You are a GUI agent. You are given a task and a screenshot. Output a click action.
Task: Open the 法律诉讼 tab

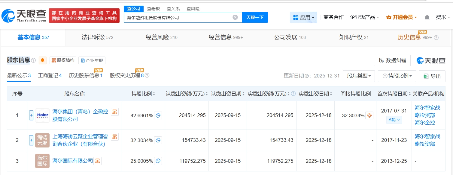(97, 37)
